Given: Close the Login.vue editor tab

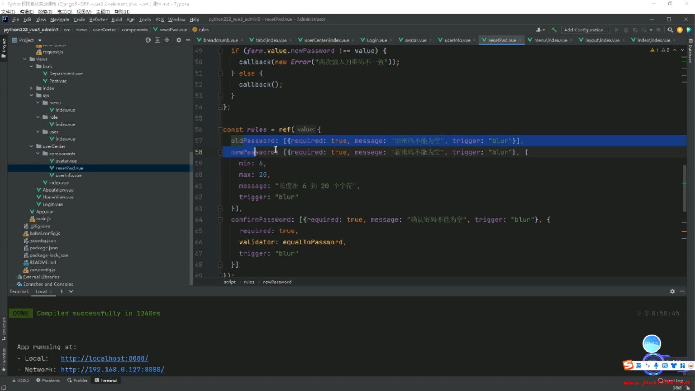Looking at the screenshot, I should tap(391, 40).
